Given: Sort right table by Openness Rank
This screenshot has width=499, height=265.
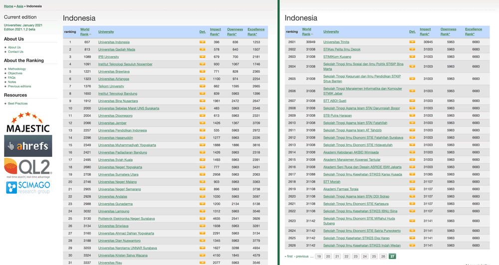Looking at the screenshot, I should [449, 31].
